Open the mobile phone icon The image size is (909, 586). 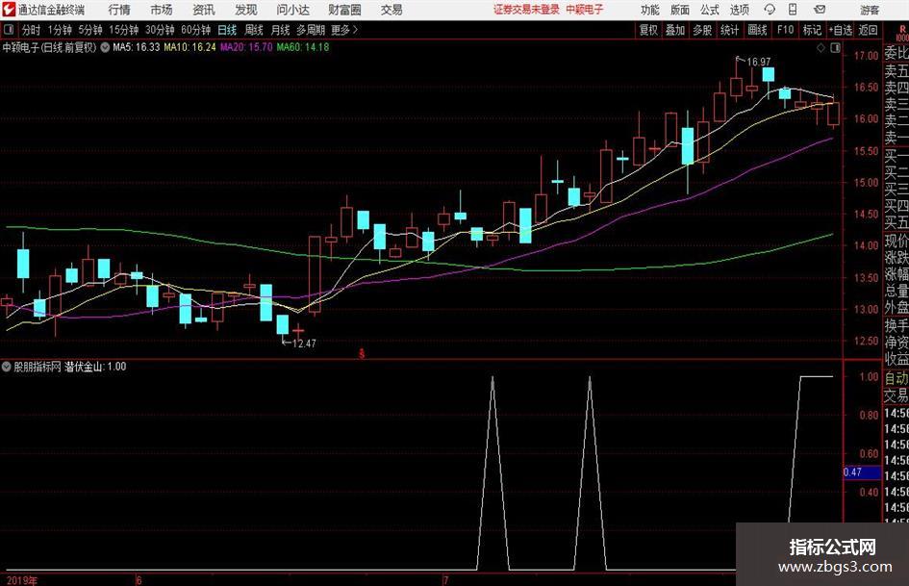pos(793,10)
